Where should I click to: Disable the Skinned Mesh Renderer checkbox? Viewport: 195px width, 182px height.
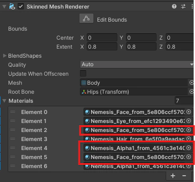click(x=21, y=6)
